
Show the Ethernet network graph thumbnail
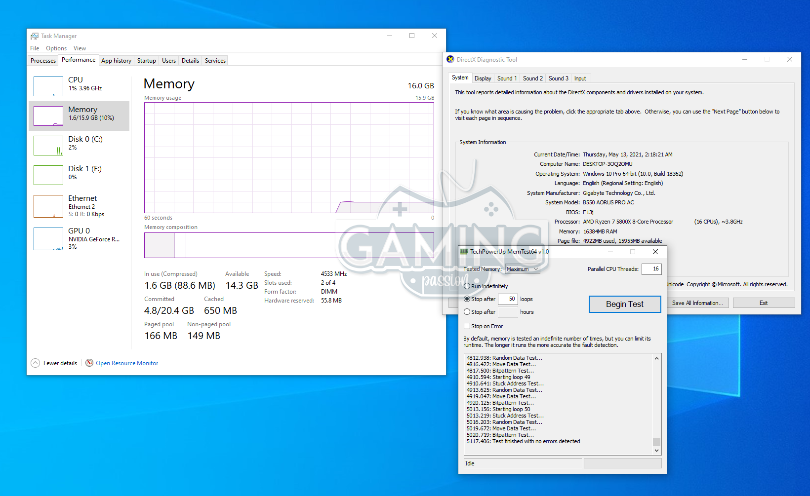pyautogui.click(x=48, y=206)
